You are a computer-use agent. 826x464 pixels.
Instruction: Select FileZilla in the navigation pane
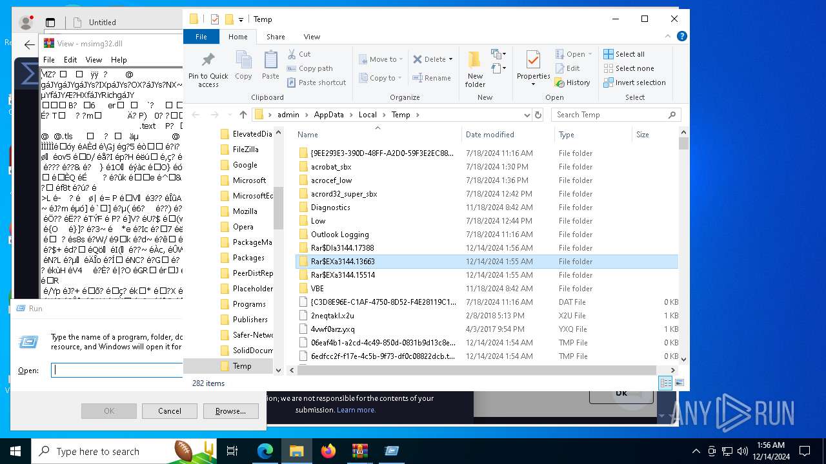pyautogui.click(x=245, y=150)
